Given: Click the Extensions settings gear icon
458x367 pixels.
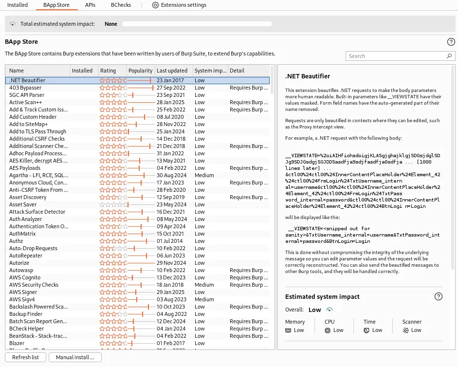Looking at the screenshot, I should 155,5.
